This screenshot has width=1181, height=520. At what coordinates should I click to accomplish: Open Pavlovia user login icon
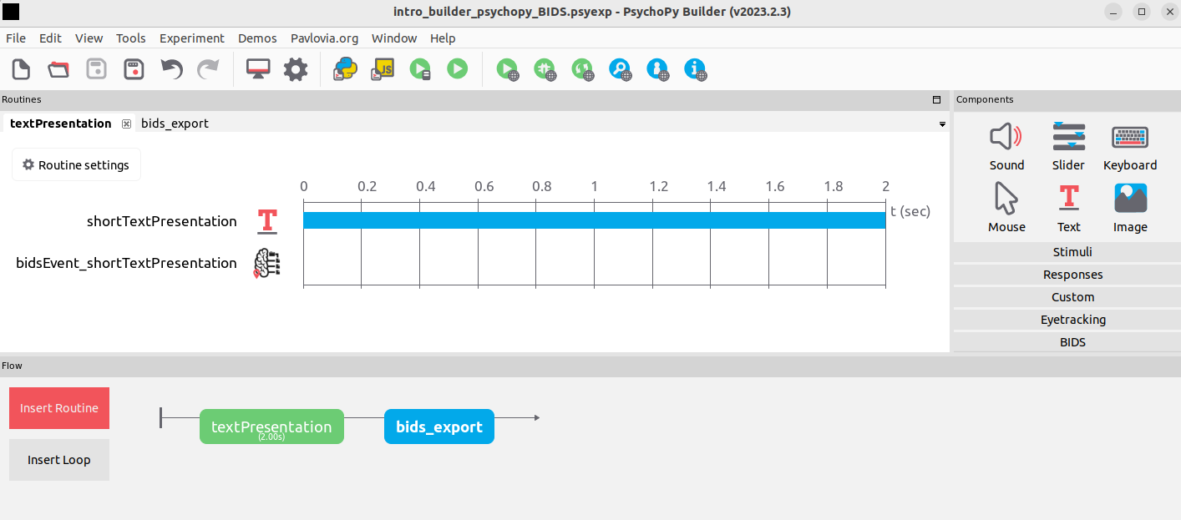(657, 69)
